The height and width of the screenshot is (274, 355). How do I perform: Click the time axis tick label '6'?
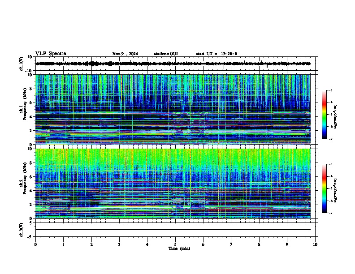203,244
